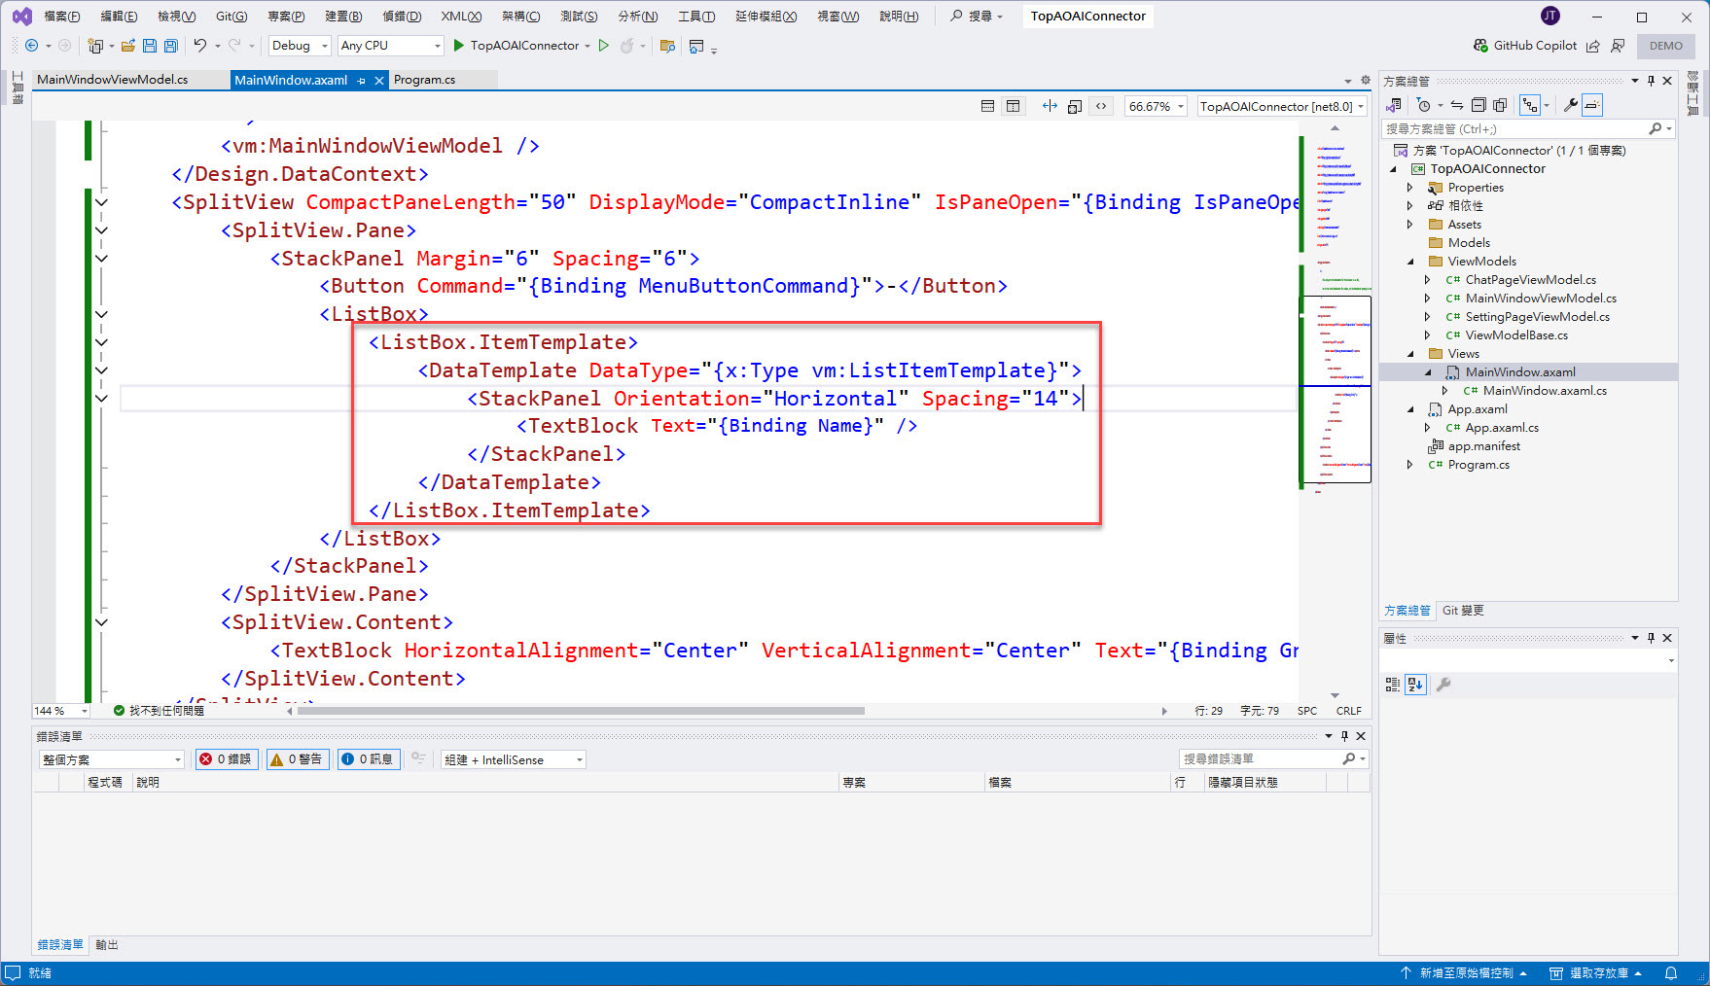Click the New Project icon in toolbar
Image resolution: width=1710 pixels, height=986 pixels.
95,46
